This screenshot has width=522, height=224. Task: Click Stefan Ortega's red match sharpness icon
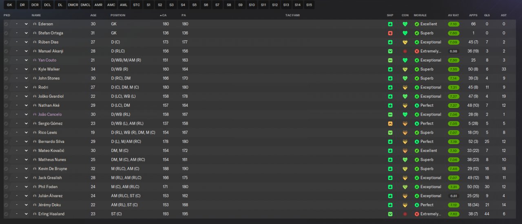click(x=390, y=33)
